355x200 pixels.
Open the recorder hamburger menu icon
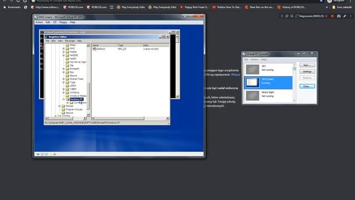click(x=282, y=16)
